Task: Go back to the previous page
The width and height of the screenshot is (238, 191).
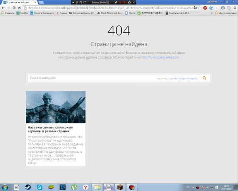Action: click(x=3, y=8)
